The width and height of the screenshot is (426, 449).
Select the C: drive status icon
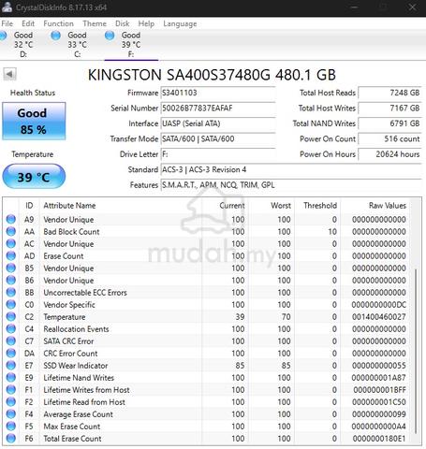tap(56, 36)
